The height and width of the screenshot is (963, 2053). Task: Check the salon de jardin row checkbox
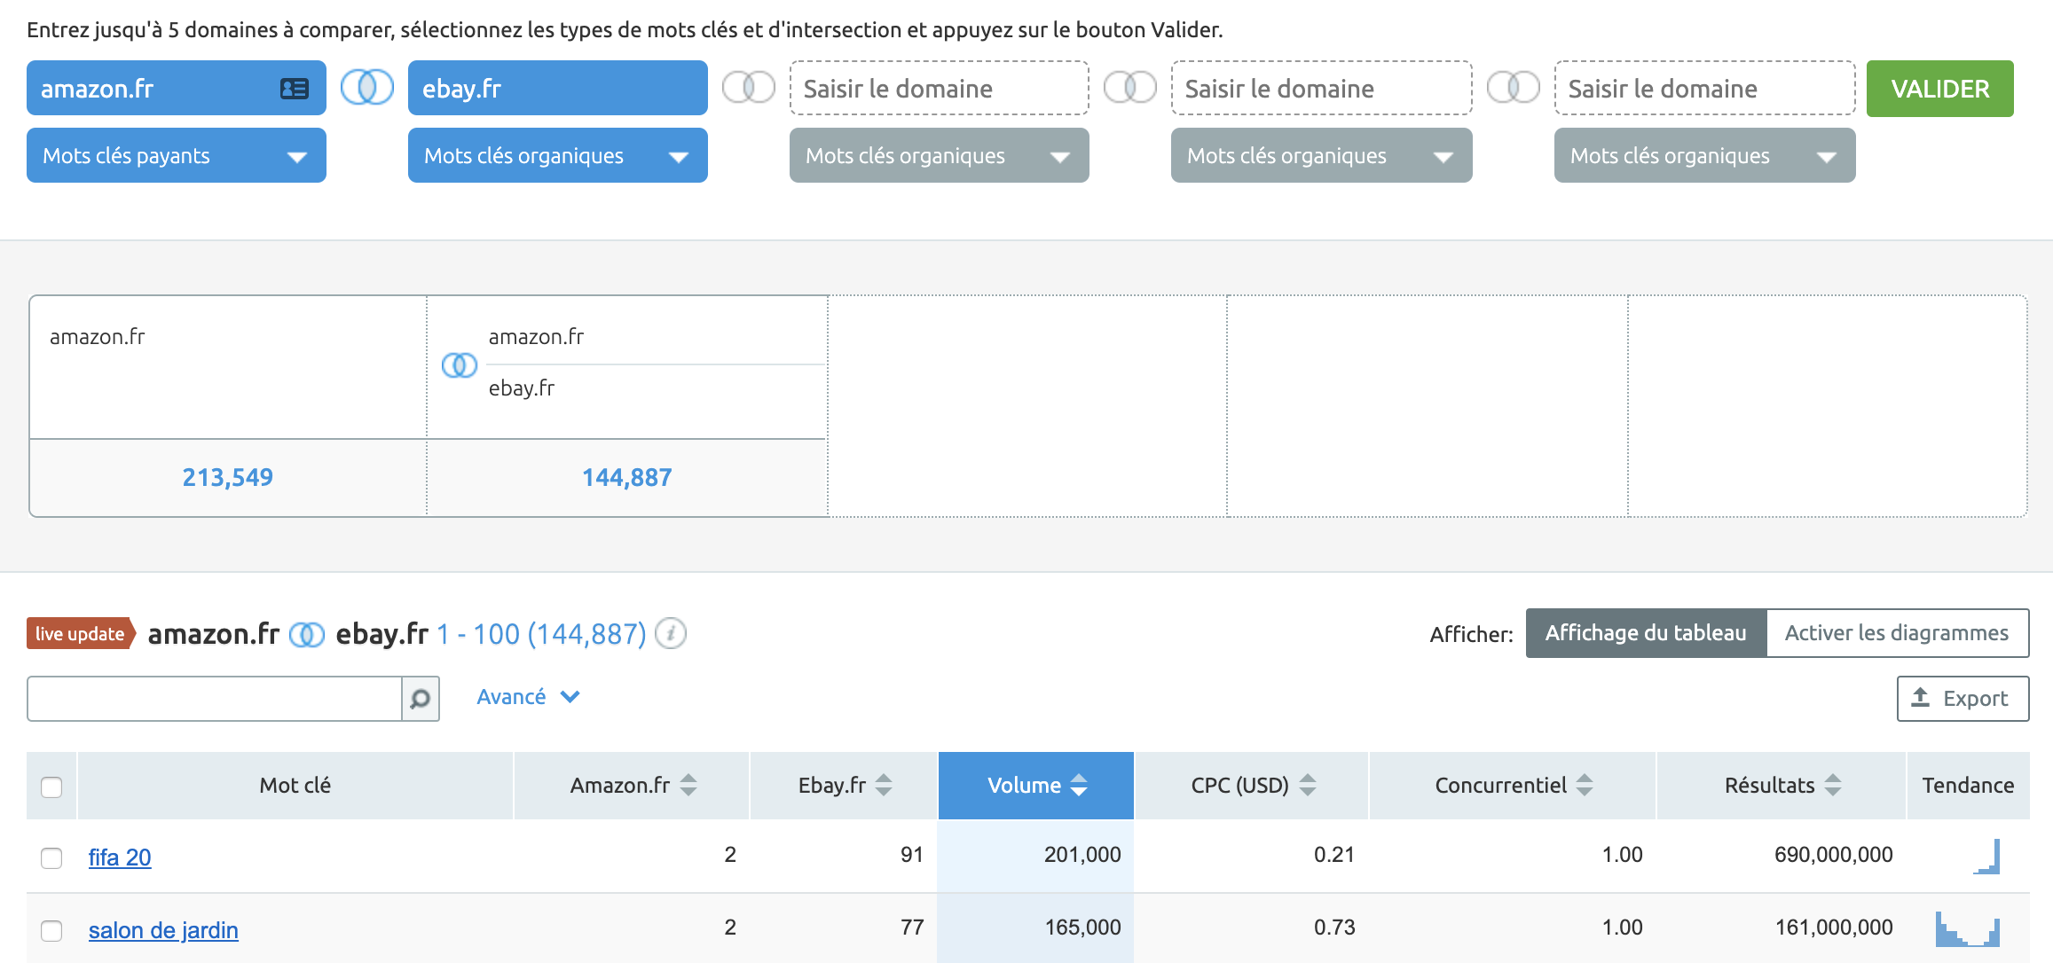(51, 930)
